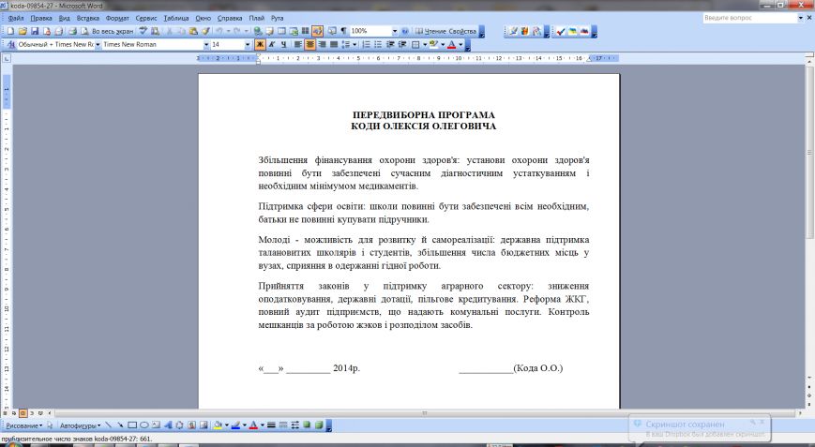Click the Во весь экран button

[x=113, y=31]
